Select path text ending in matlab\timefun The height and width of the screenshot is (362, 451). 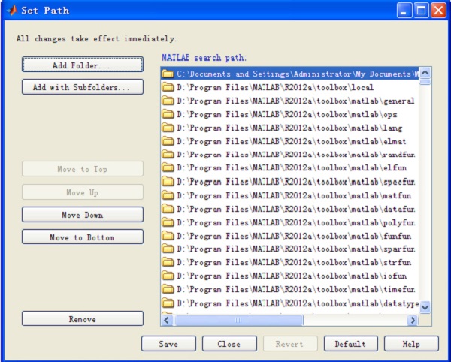(296, 289)
